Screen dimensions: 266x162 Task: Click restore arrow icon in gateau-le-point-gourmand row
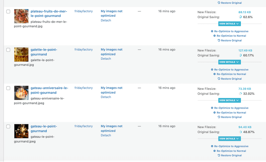point(219,155)
